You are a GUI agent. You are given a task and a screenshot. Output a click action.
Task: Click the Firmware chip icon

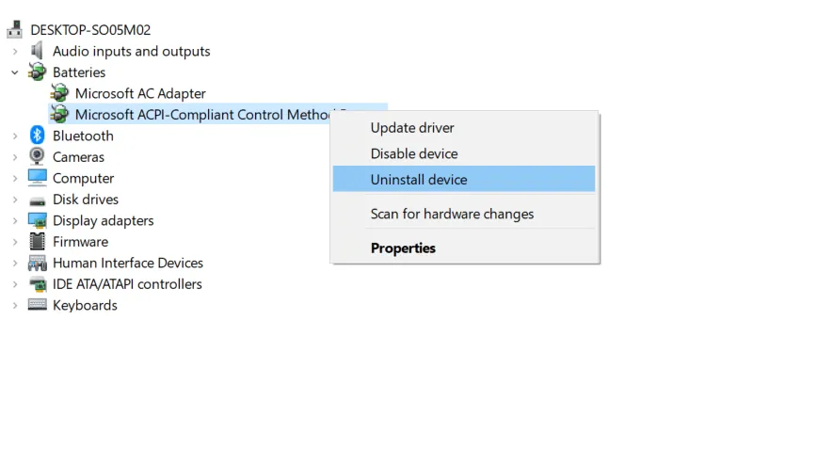point(37,242)
